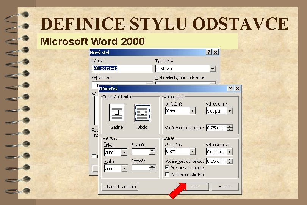Click the Šířka Rozměr input field

(x=141, y=151)
